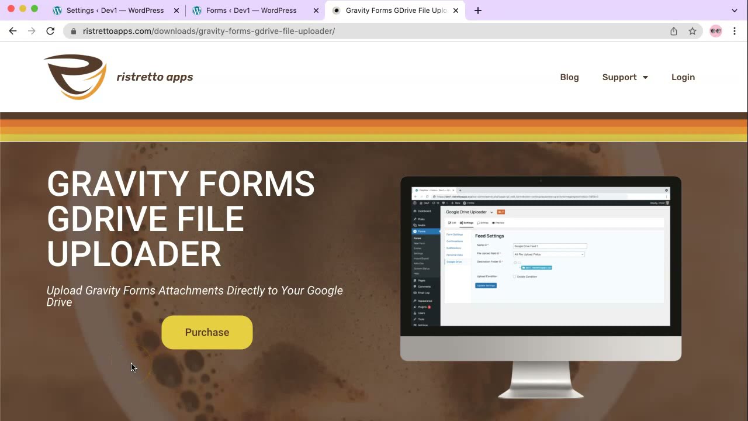Image resolution: width=748 pixels, height=421 pixels.
Task: Select the Gravity Forms GDrive File Uploader tab
Action: (x=396, y=11)
